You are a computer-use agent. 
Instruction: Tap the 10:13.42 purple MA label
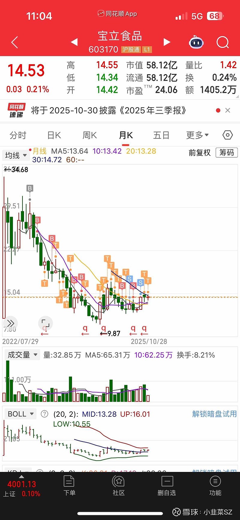point(107,151)
